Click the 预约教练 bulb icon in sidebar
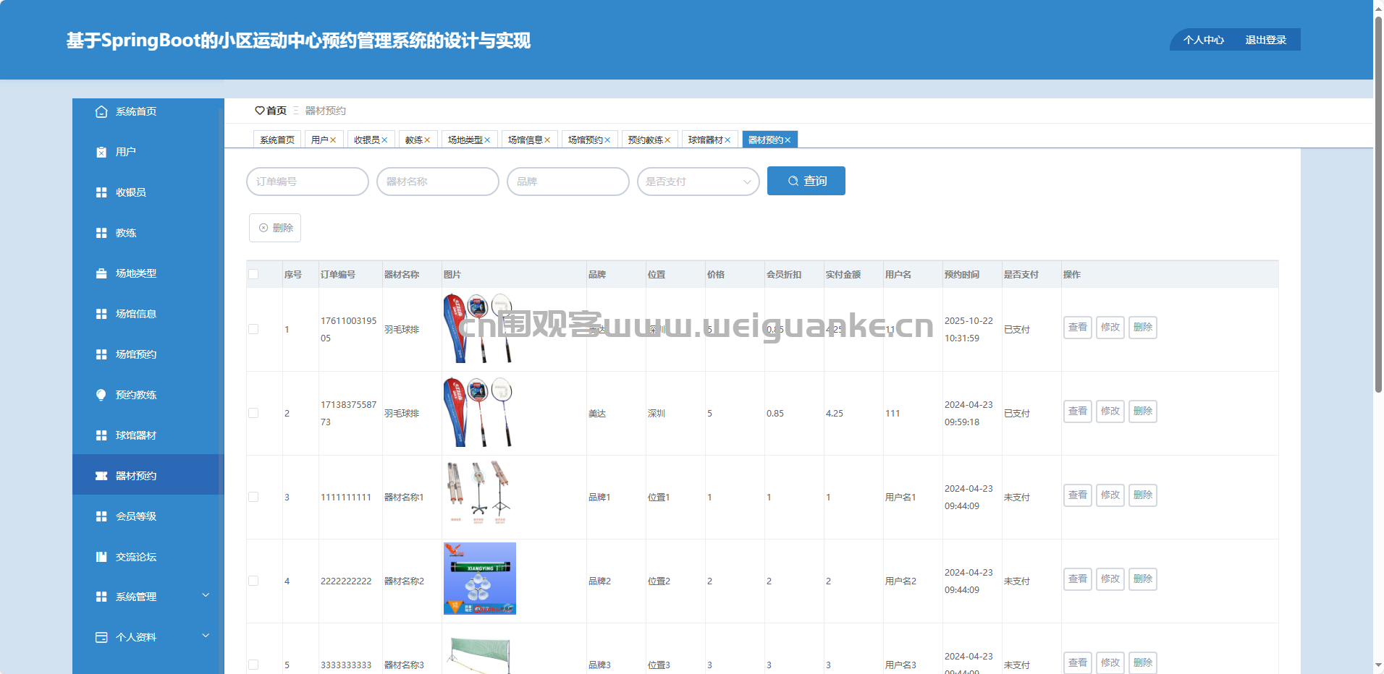 click(101, 395)
